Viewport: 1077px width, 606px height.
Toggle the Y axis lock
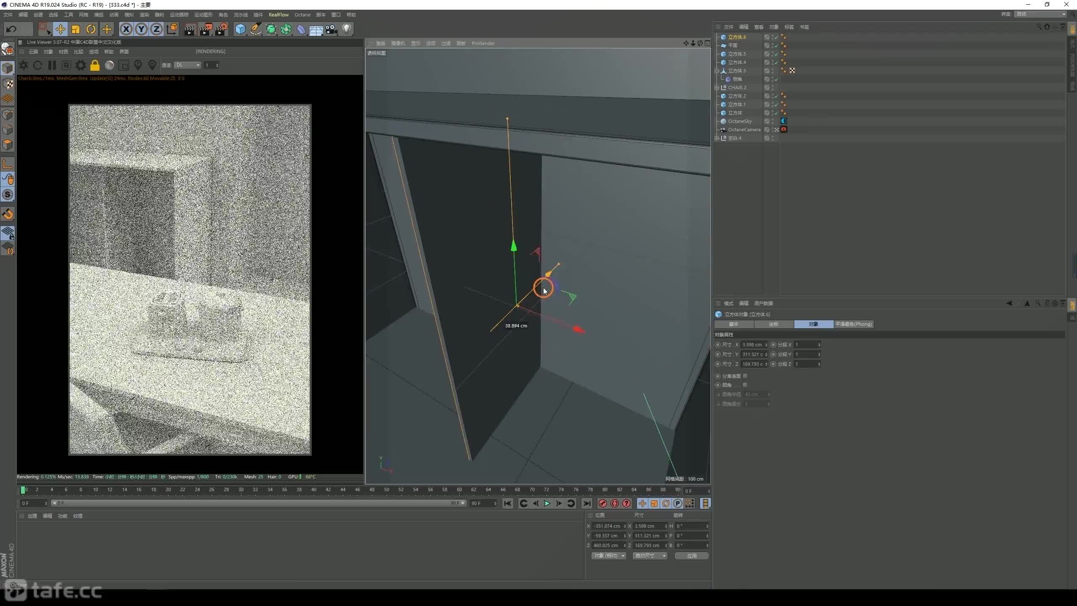tap(141, 29)
